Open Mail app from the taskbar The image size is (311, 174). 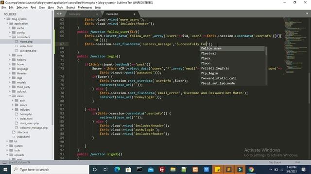151,170
